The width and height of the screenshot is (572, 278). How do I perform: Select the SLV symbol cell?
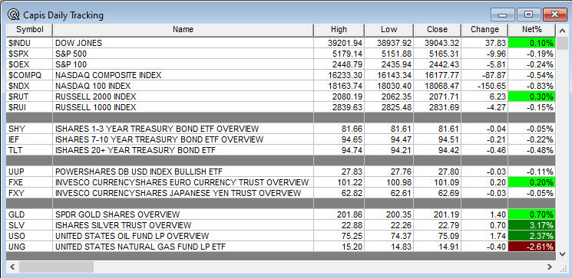click(30, 225)
